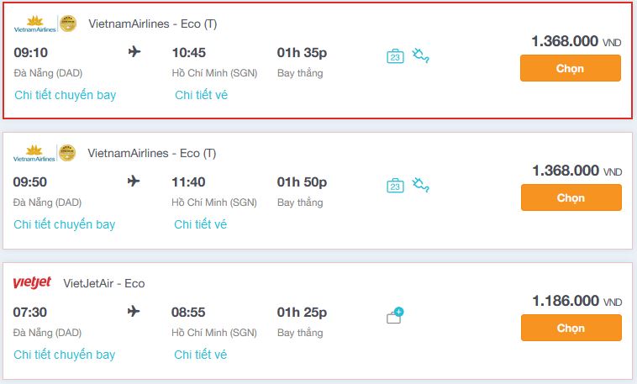Click the add-baggage icon on VietJetAir flight
The image size is (637, 384).
(395, 315)
